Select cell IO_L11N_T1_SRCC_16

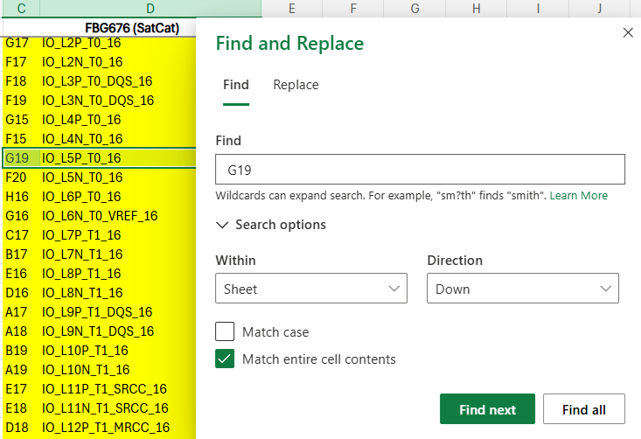[118, 408]
